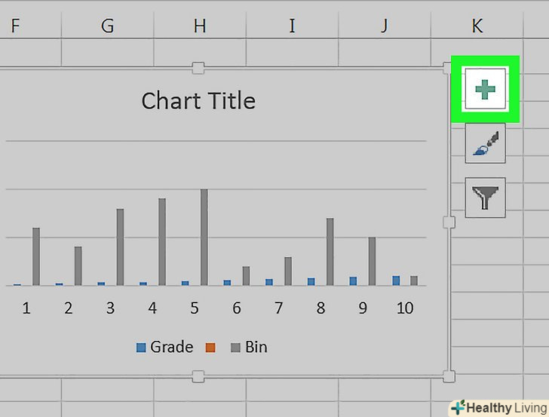Click the Bin legend entry
549x417 pixels.
coord(249,347)
